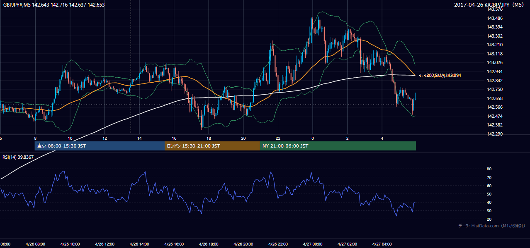
Task: Click price axis label 142.658
Action: (x=495, y=98)
